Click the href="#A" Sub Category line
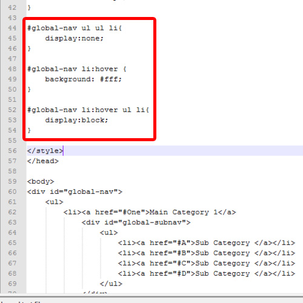303x303 pixels. pyautogui.click(x=207, y=243)
